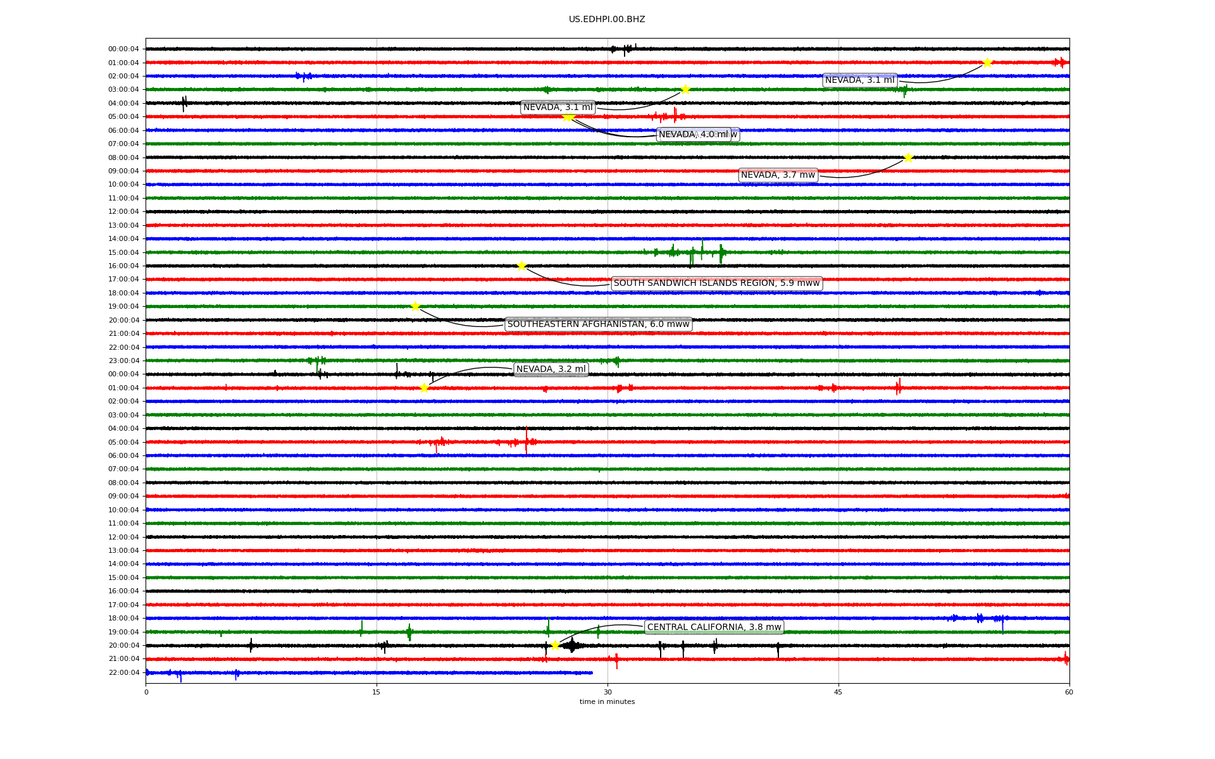Click the NEVADA, 4.0 ml label
The width and height of the screenshot is (1215, 759).
[x=694, y=135]
